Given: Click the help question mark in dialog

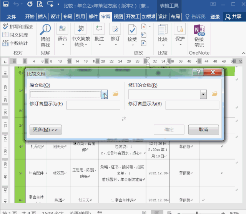Looking at the screenshot, I should (198, 72).
